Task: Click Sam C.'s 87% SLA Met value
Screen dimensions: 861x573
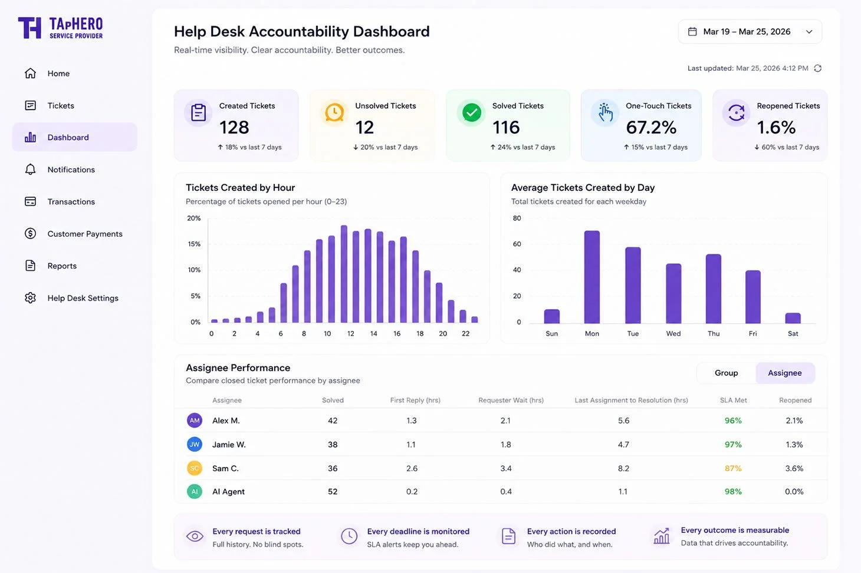Action: pos(733,468)
